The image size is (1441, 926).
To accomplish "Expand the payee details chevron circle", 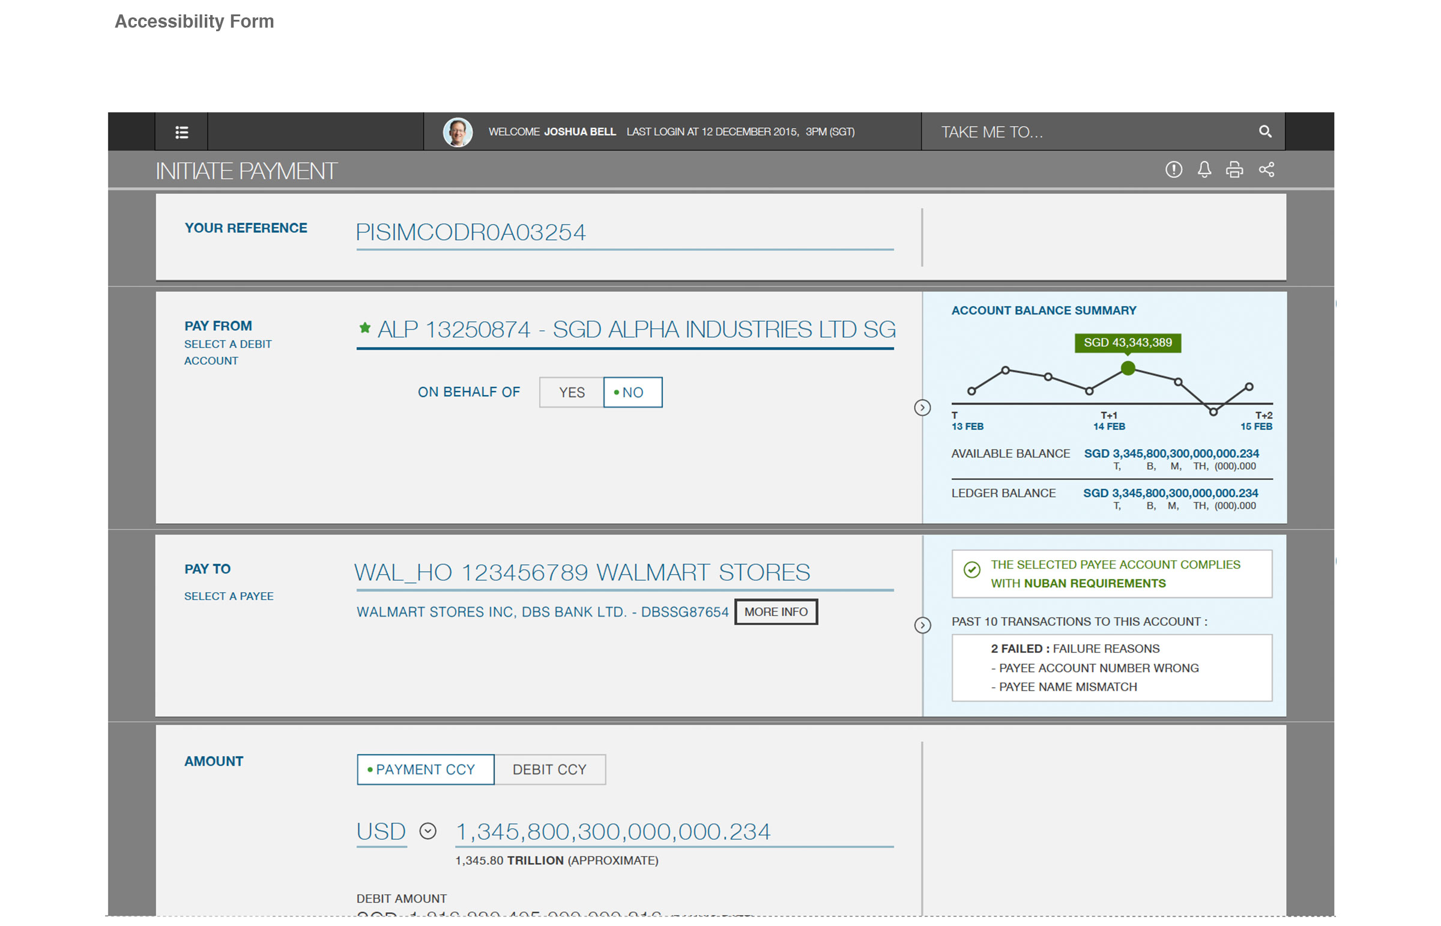I will tap(922, 625).
